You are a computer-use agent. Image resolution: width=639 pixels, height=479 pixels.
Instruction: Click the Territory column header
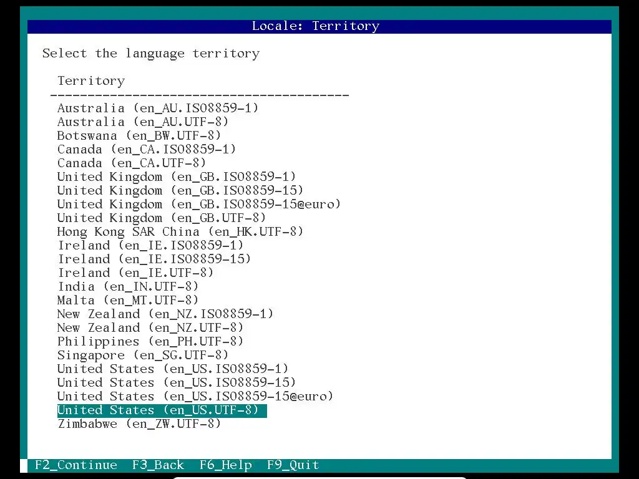point(91,80)
